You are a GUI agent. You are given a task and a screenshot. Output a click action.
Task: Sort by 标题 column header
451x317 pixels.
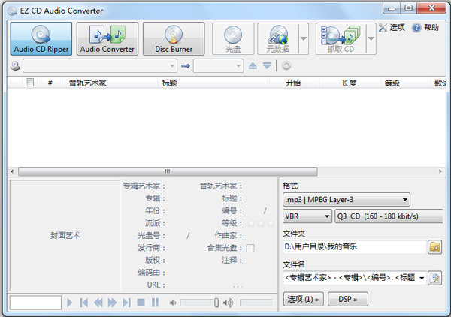pyautogui.click(x=213, y=83)
